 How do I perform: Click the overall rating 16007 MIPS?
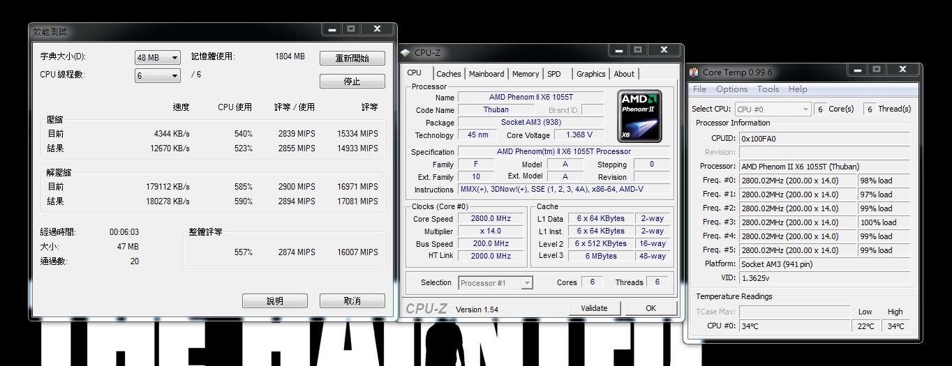coord(357,252)
